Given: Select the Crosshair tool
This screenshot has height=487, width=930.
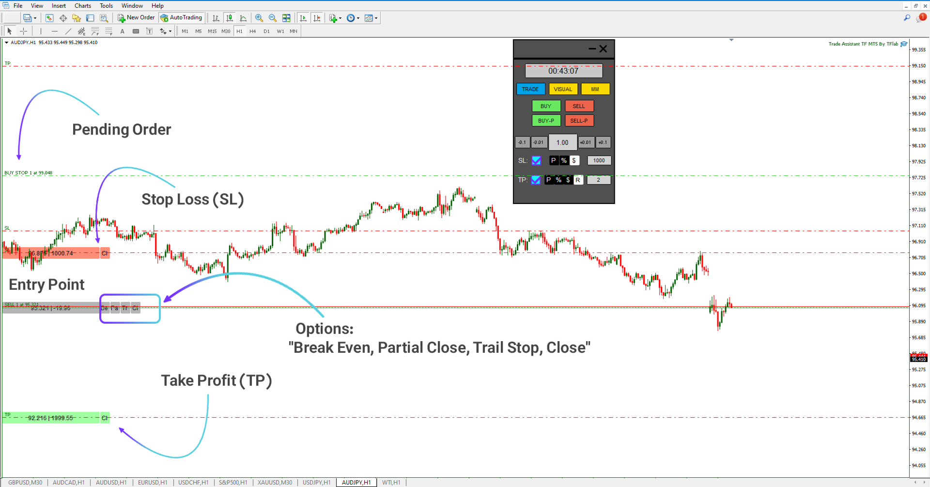Looking at the screenshot, I should [23, 31].
